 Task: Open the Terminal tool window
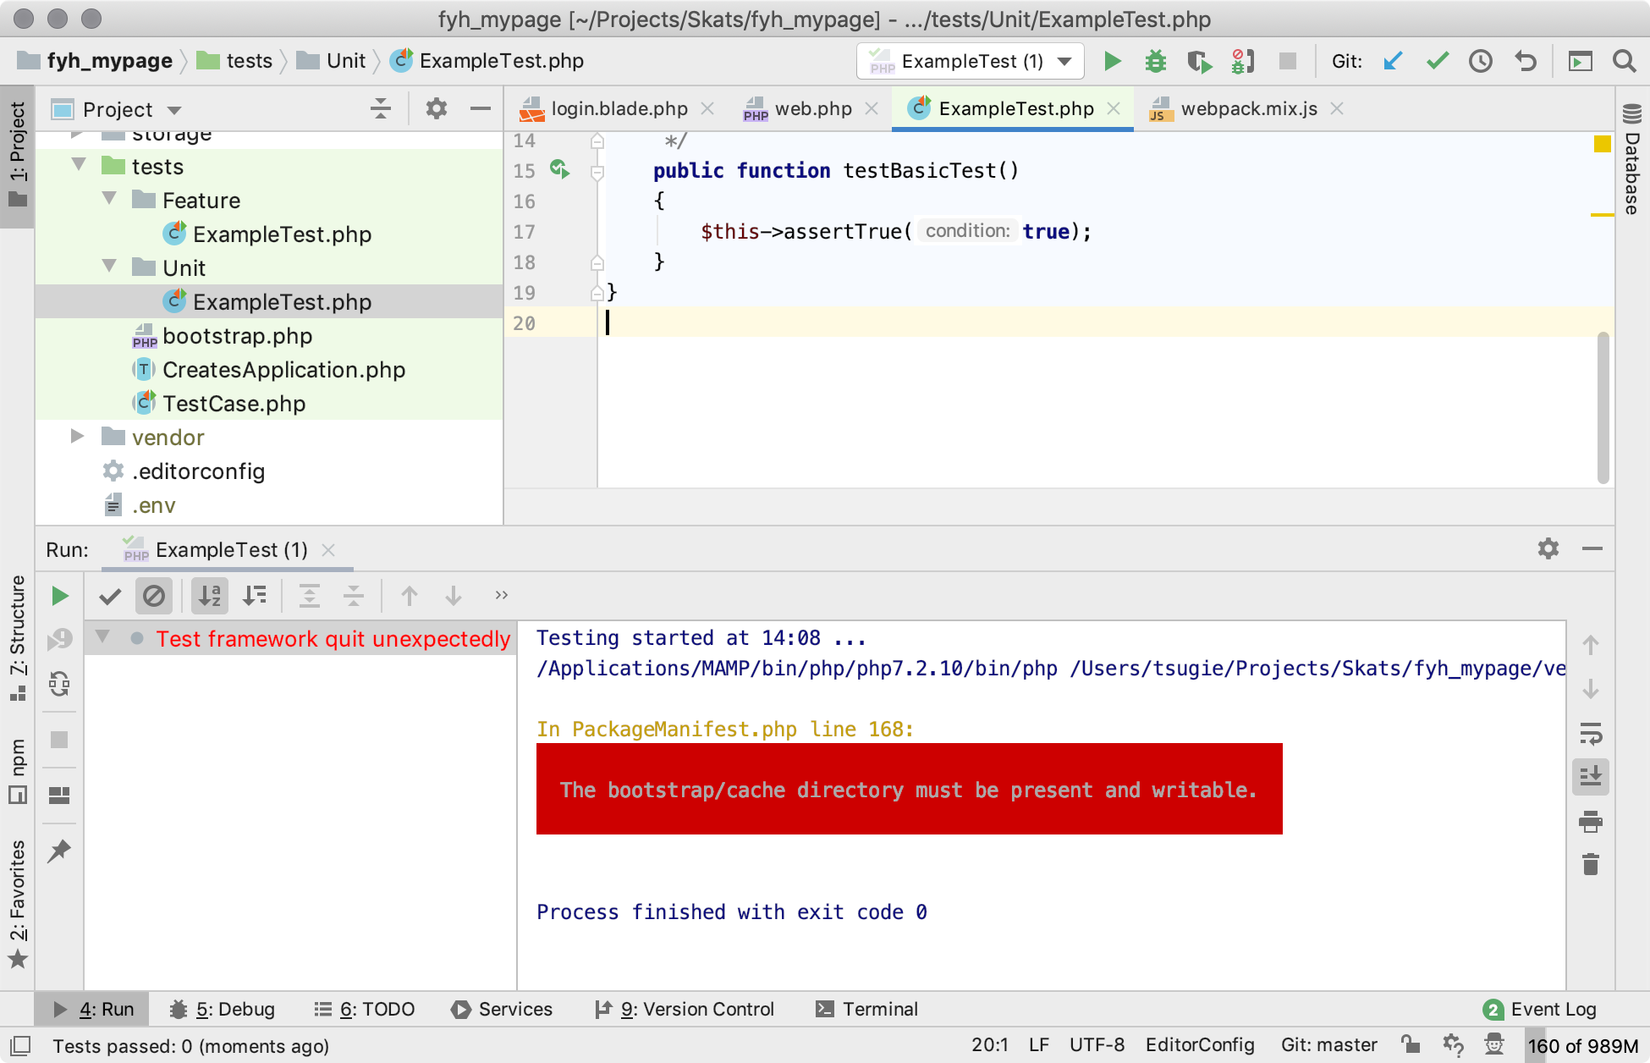pyautogui.click(x=866, y=1009)
